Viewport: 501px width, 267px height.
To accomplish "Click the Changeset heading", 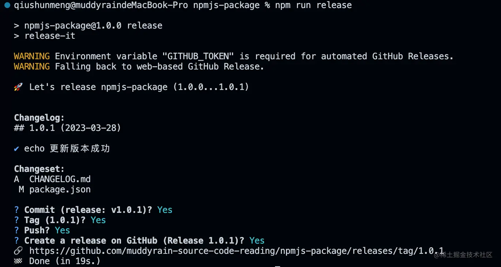I will (39, 169).
